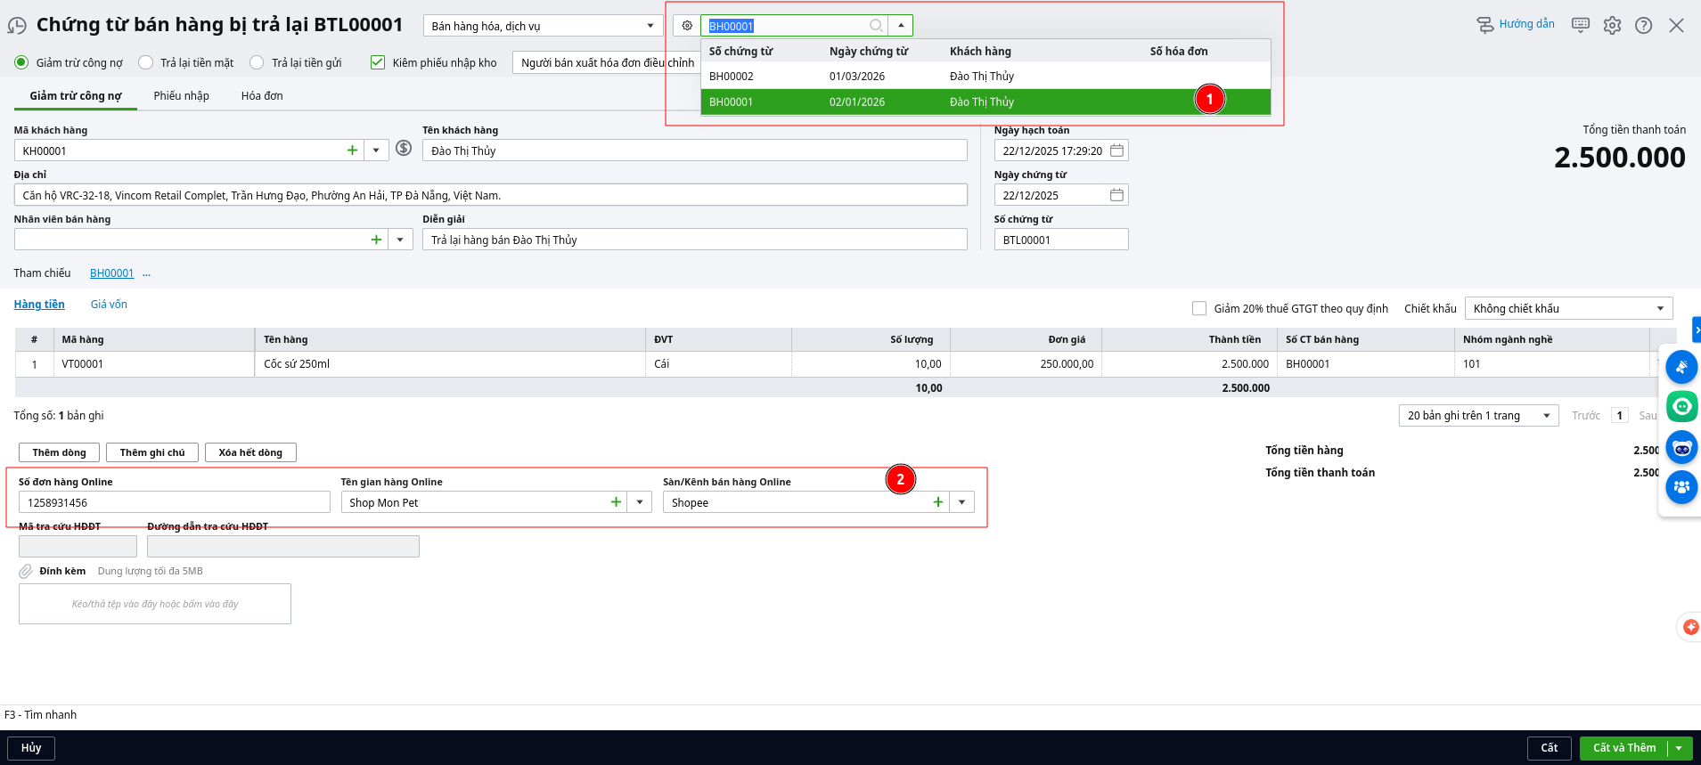Click the keyboard shortcuts icon

click(1580, 25)
